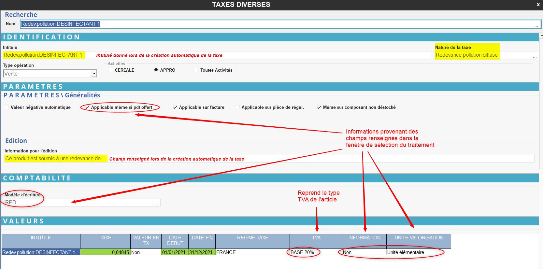
Task: Click the DATE DEBUT cell 01/01/2021
Action: [175, 252]
